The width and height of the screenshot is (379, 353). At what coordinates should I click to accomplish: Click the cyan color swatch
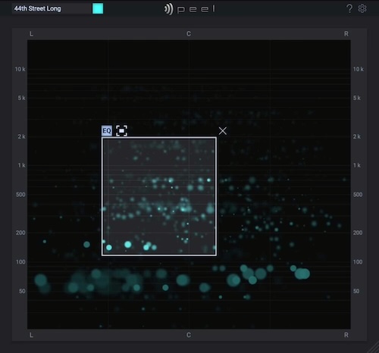tap(98, 8)
